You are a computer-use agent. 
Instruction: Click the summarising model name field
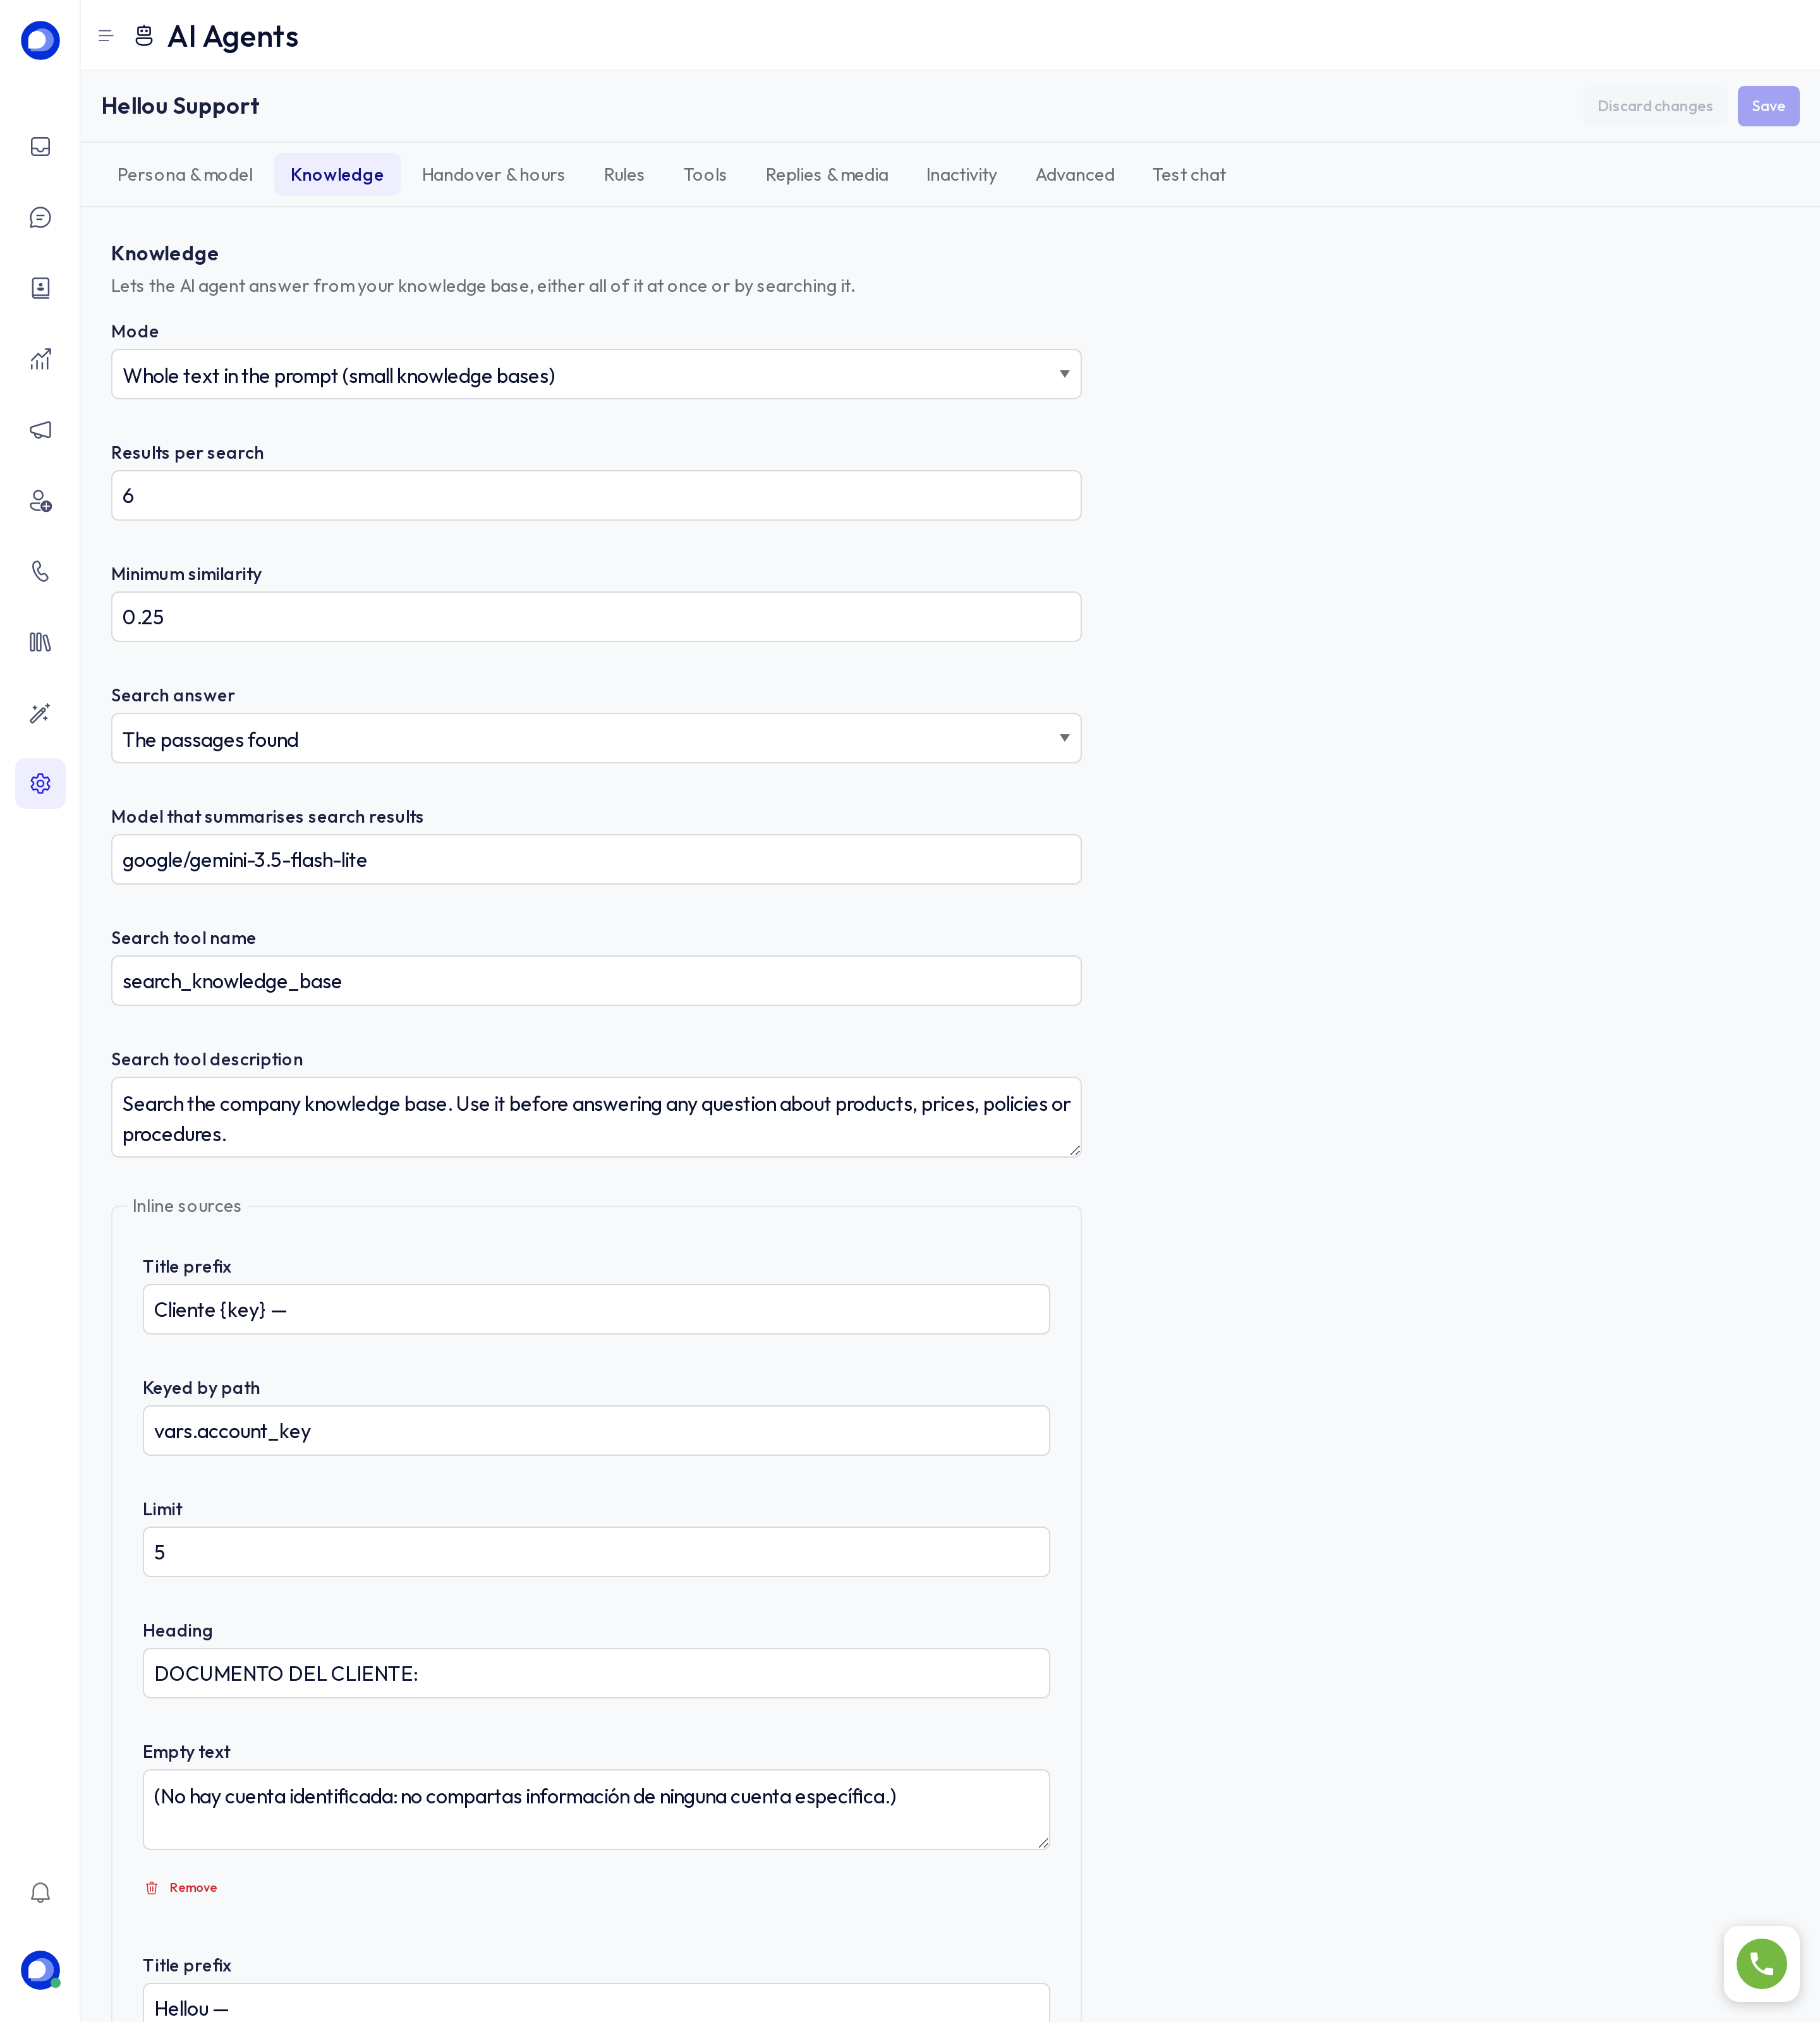(596, 860)
